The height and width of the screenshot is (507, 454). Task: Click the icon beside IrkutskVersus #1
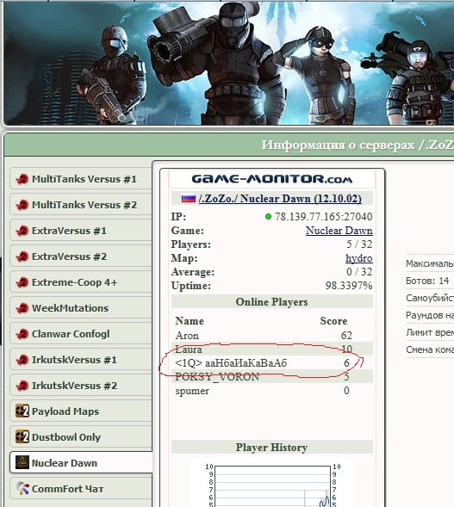[22, 360]
